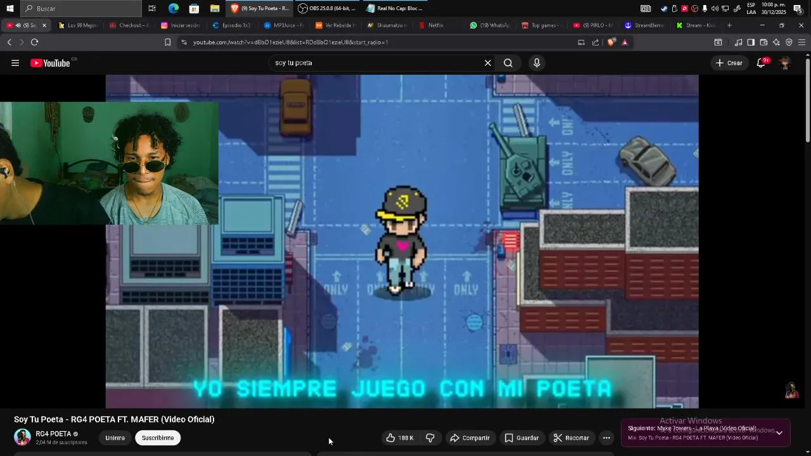Click the Unirme button
The image size is (811, 456).
(x=115, y=438)
